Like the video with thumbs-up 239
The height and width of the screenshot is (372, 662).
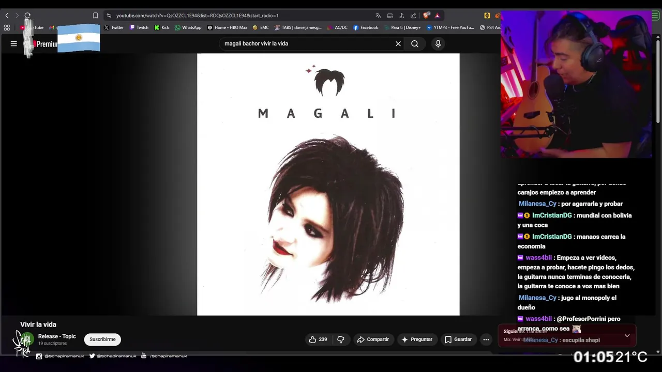click(x=318, y=339)
